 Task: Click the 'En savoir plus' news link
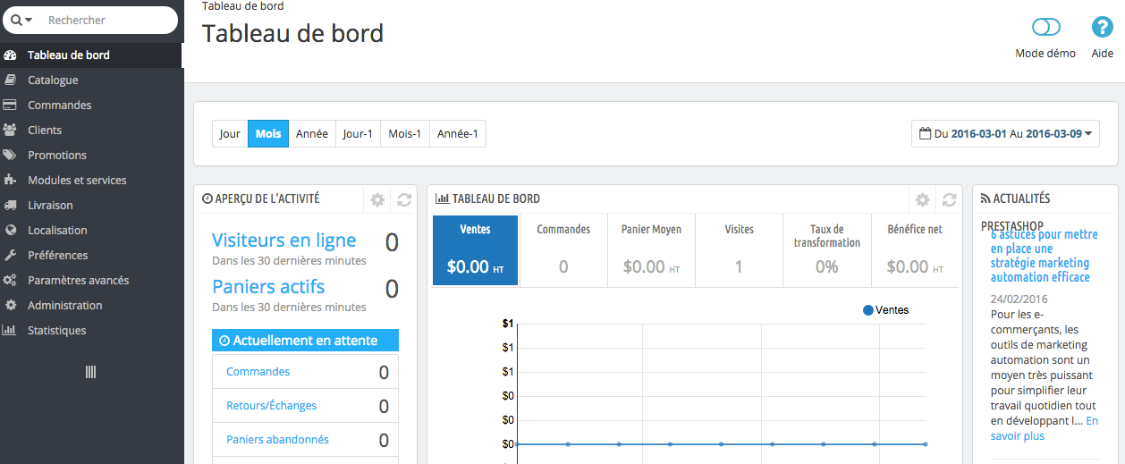tap(1045, 428)
